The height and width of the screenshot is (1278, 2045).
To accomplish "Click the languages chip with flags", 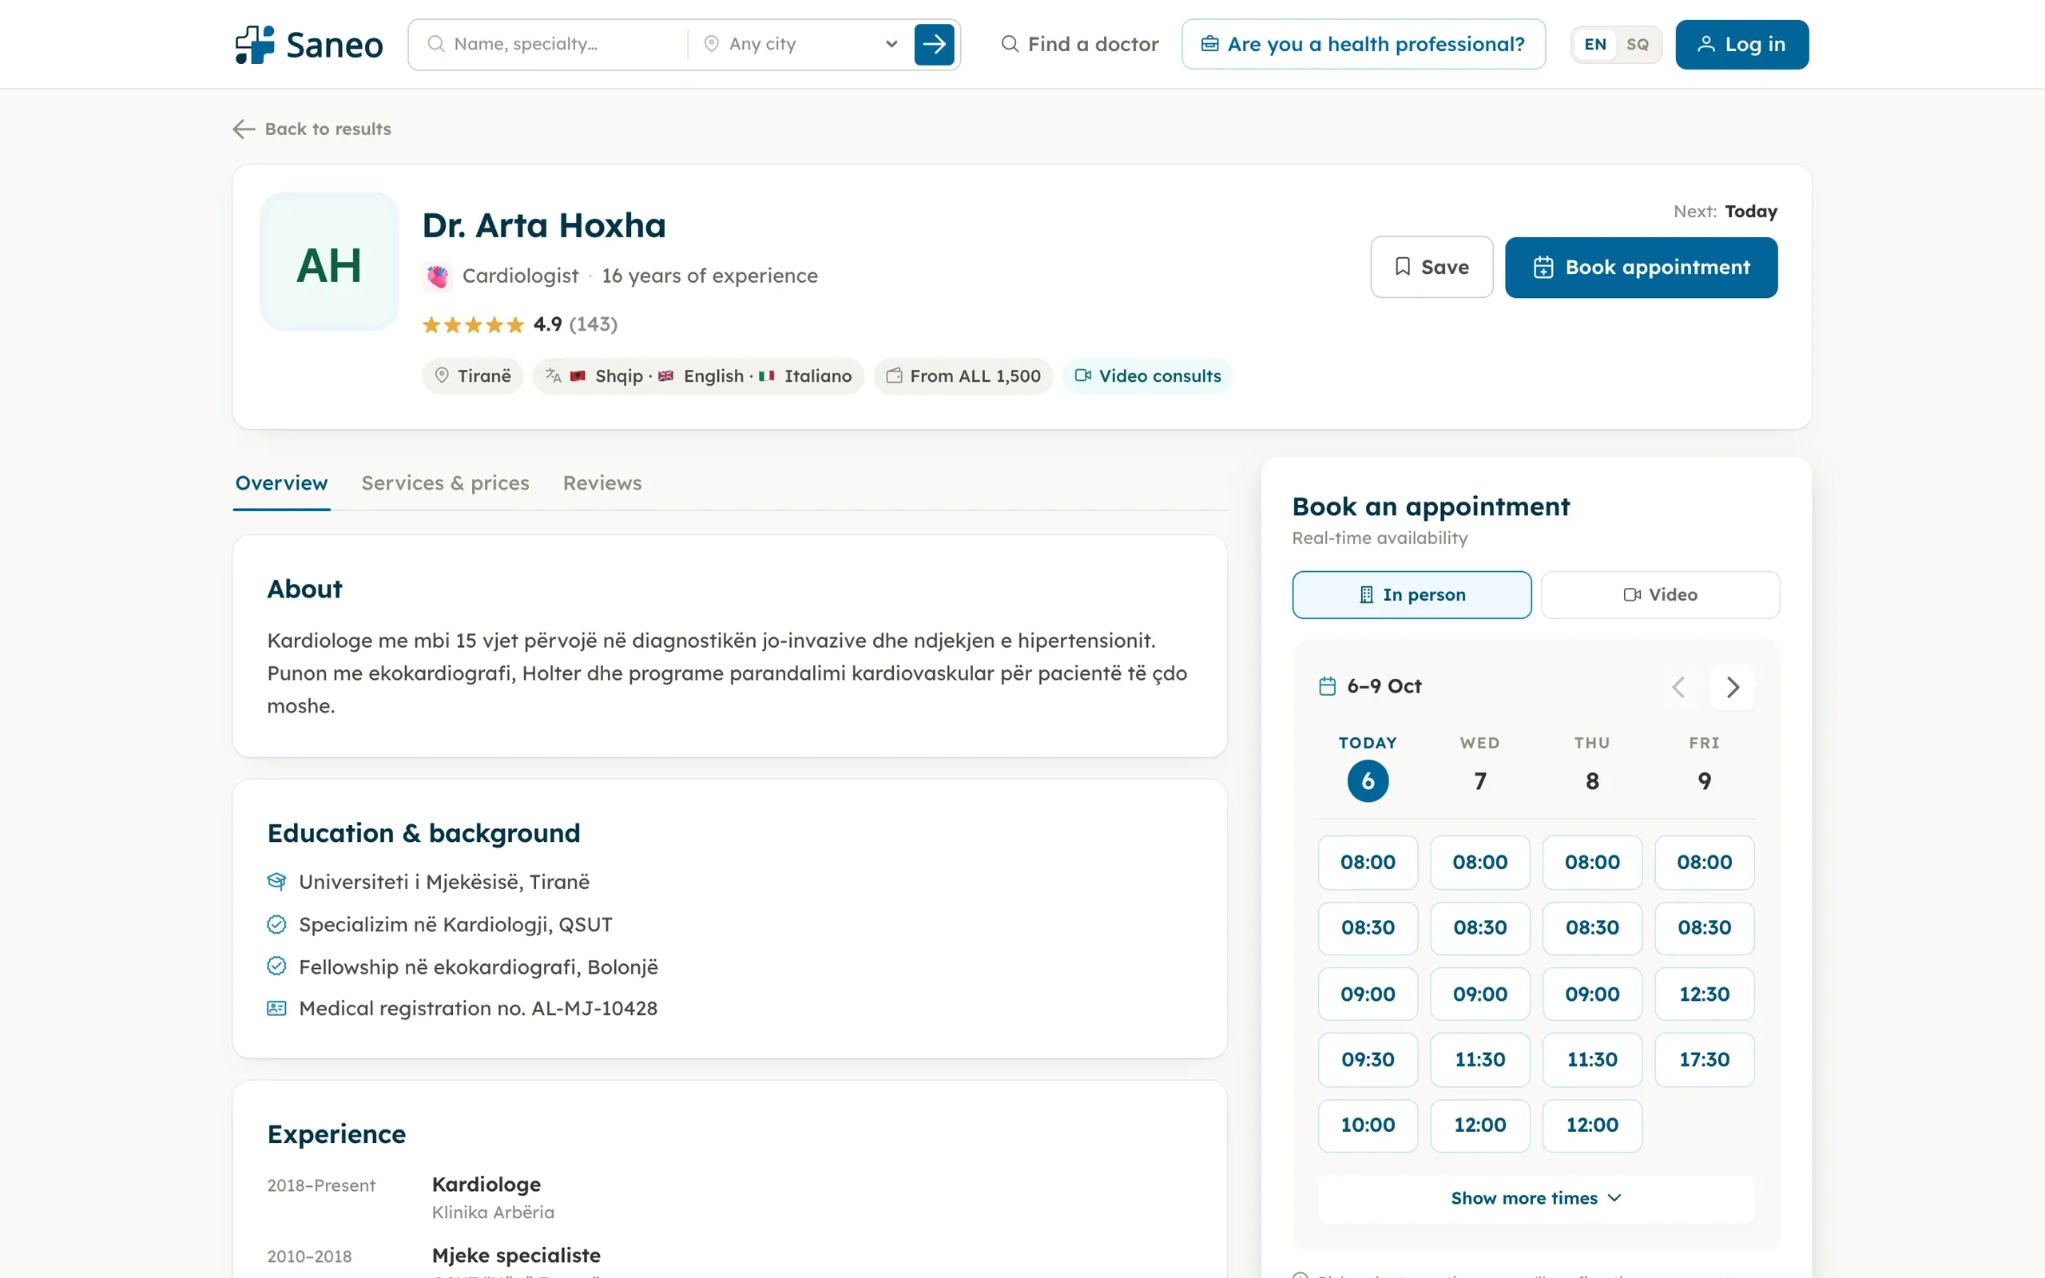I will click(x=698, y=376).
